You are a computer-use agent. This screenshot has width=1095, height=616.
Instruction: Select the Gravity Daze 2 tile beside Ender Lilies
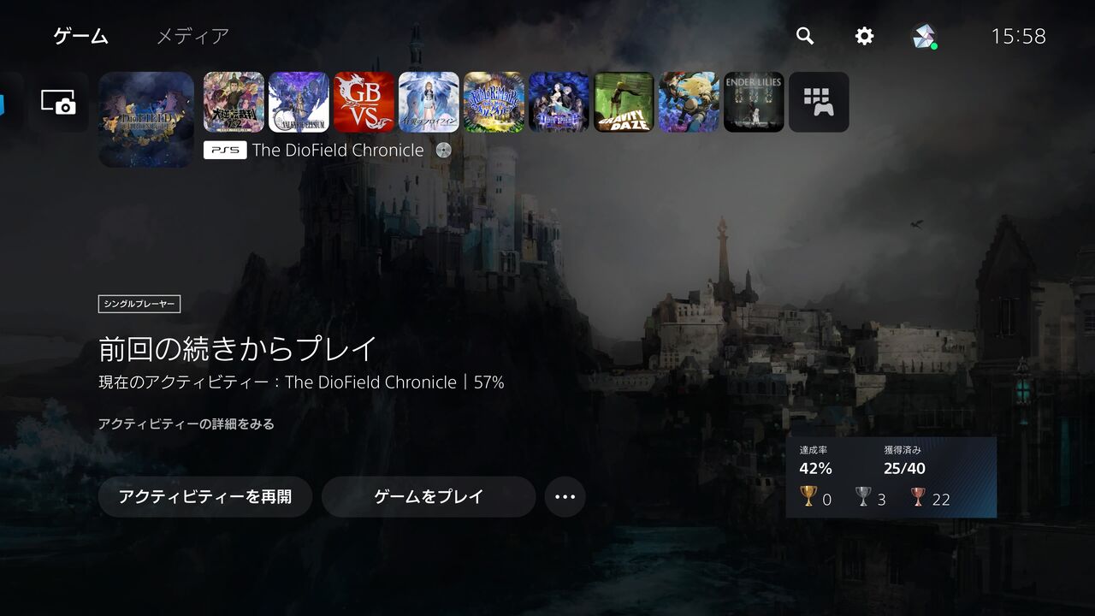[x=689, y=102]
